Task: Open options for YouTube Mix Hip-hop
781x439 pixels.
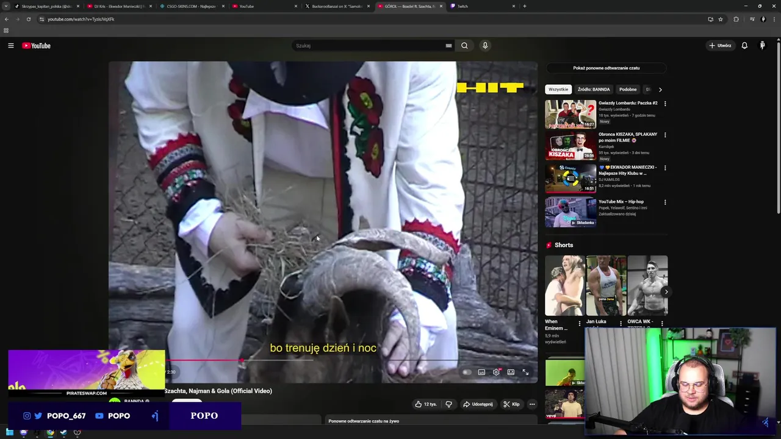Action: click(665, 202)
